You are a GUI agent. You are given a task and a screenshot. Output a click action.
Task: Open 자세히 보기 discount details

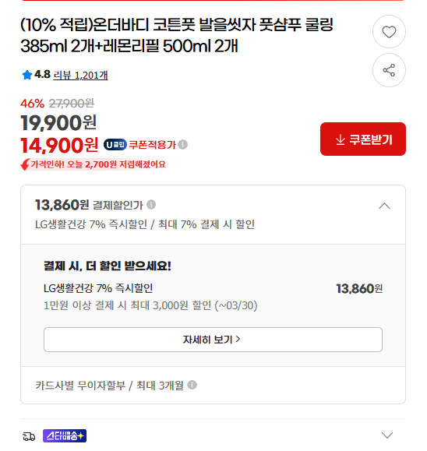[x=213, y=340]
